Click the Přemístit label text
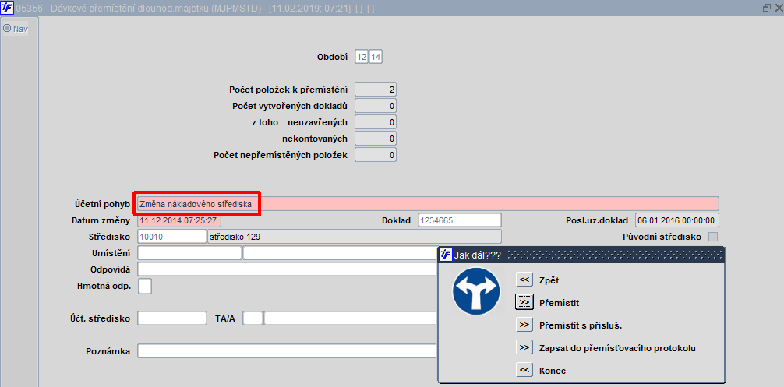The image size is (784, 387). (x=559, y=303)
